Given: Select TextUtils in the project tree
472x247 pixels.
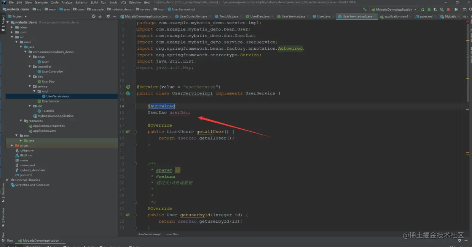Looking at the screenshot, I should coord(48,111).
